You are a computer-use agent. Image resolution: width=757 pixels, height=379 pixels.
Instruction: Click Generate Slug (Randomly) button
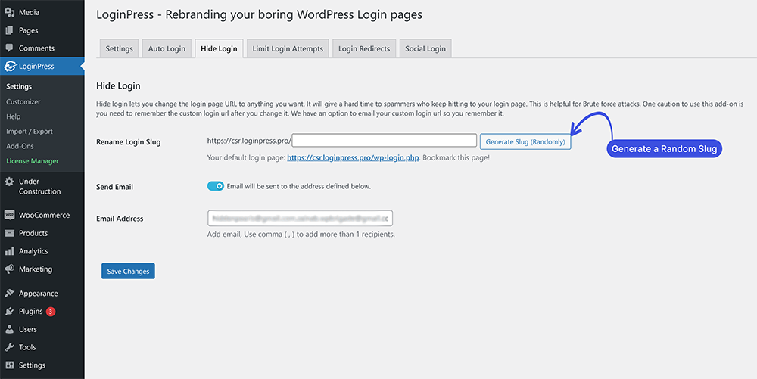tap(525, 141)
